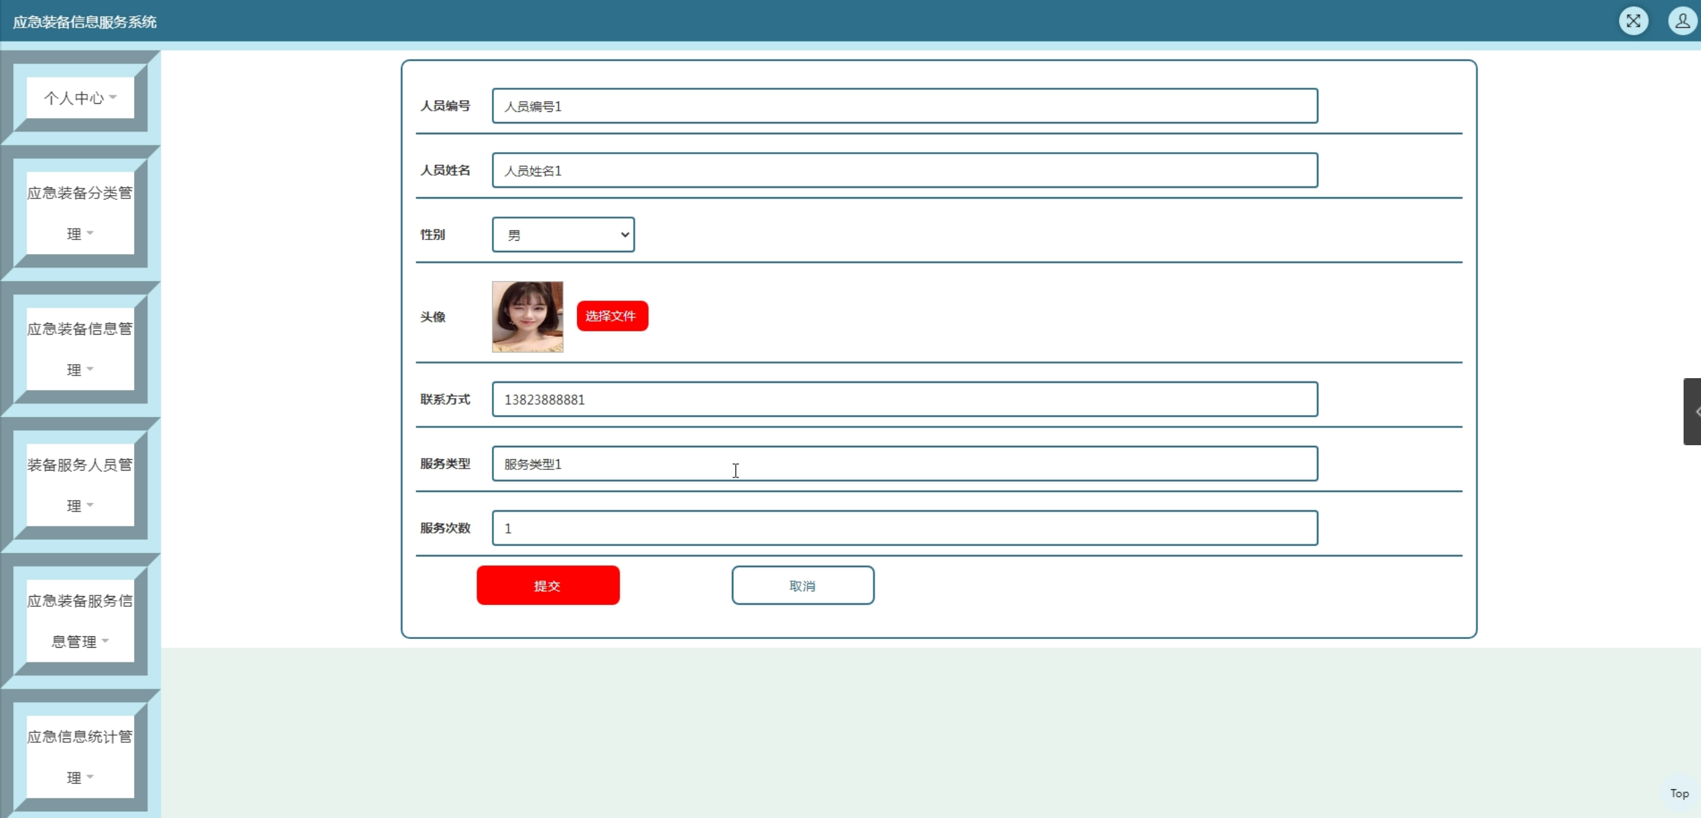Click the red 提交 submit button
This screenshot has height=818, width=1701.
pyautogui.click(x=548, y=585)
